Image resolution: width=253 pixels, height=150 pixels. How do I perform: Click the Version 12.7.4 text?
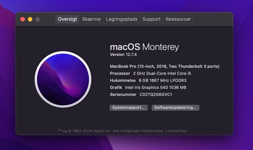pyautogui.click(x=123, y=55)
